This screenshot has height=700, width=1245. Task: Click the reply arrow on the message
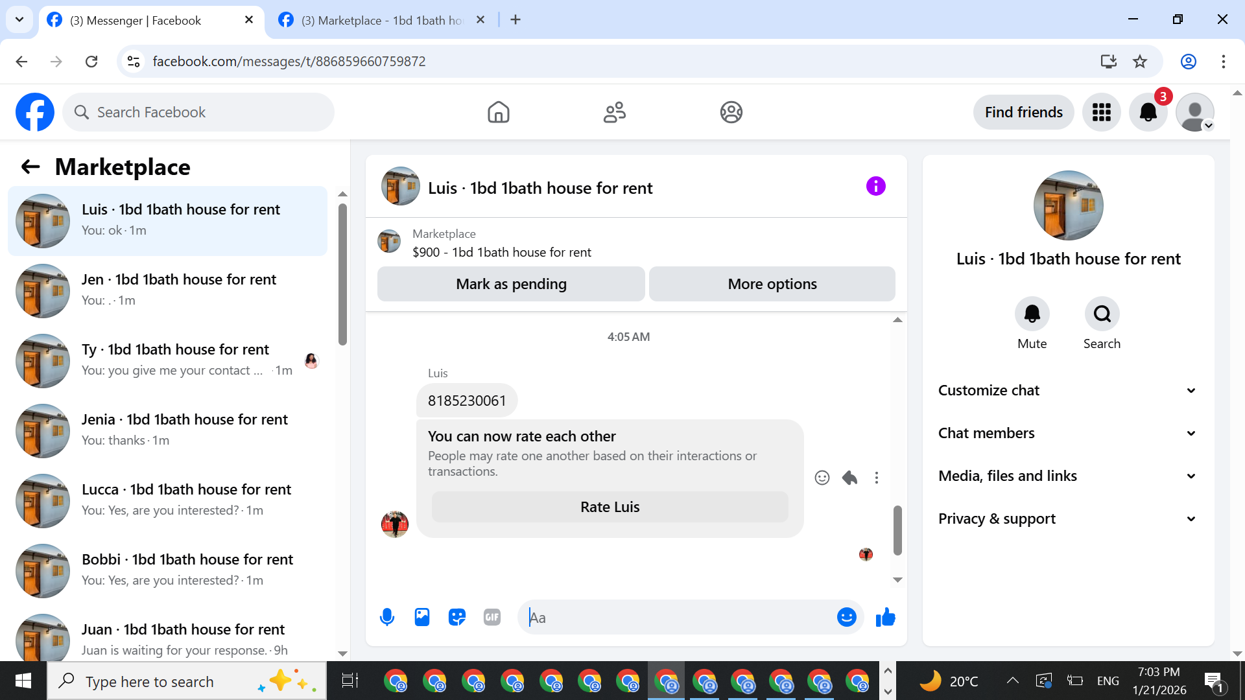click(849, 478)
